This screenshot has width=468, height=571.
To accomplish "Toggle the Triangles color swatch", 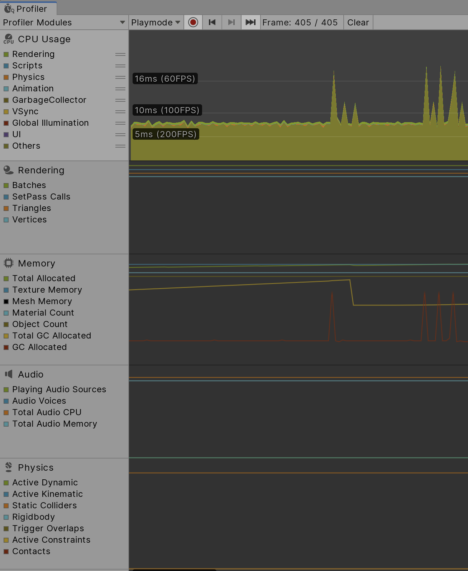I will 6,208.
